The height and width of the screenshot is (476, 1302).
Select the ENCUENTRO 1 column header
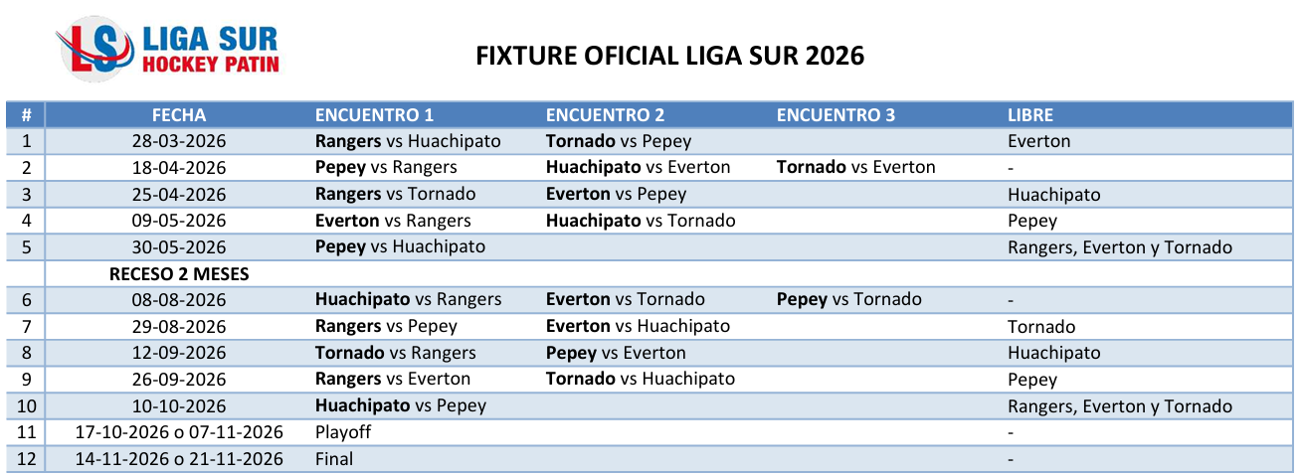374,114
